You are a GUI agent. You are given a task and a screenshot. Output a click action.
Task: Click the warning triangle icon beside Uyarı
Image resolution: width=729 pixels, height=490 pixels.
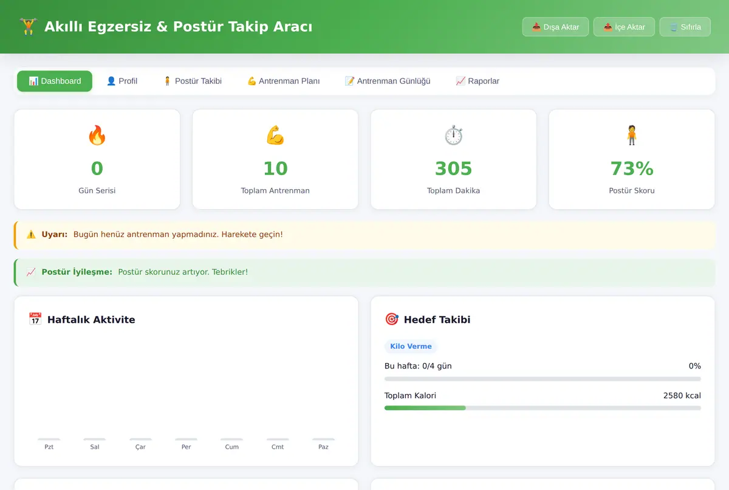31,234
